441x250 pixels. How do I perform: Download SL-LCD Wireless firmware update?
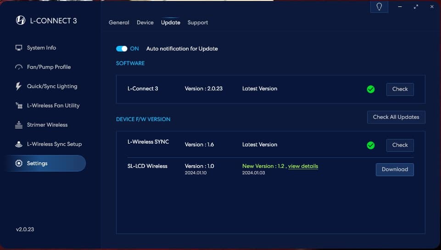pos(395,169)
